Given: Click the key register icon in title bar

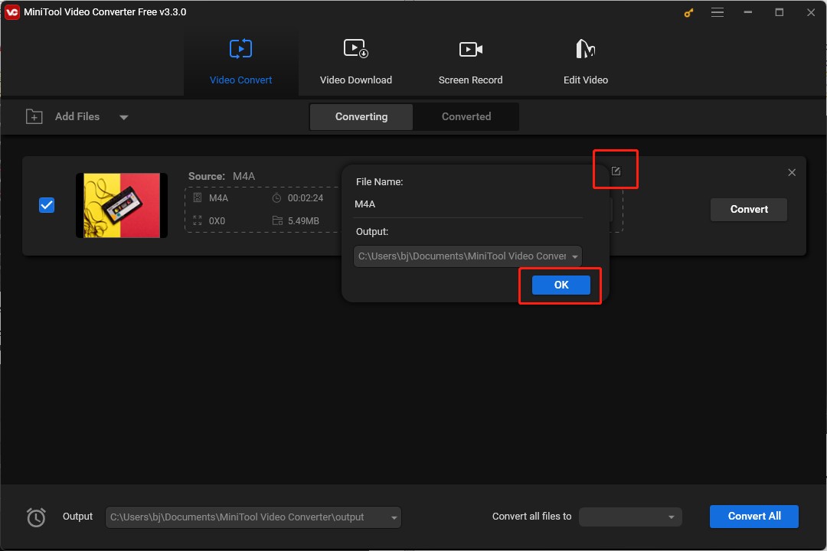Looking at the screenshot, I should (x=688, y=12).
